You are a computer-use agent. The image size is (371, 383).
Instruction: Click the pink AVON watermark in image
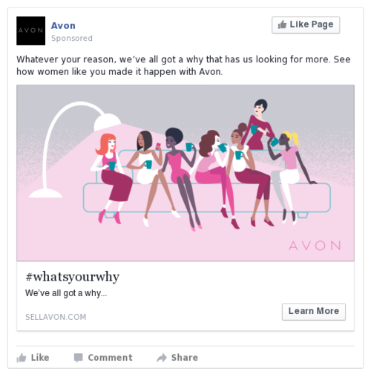click(x=315, y=246)
